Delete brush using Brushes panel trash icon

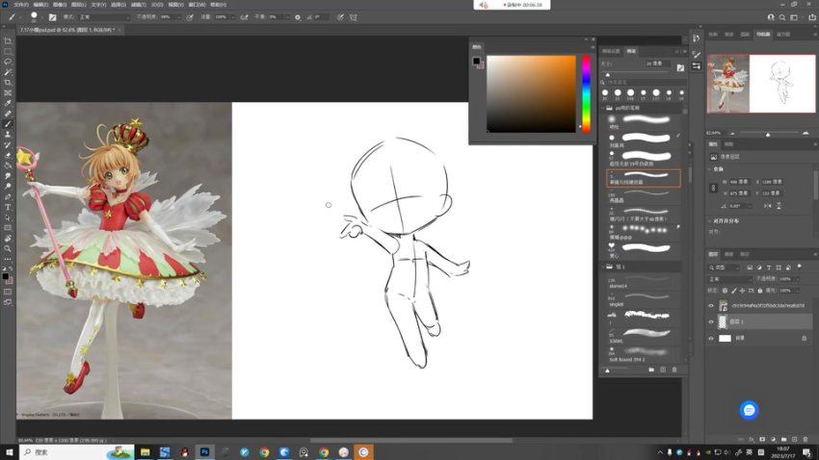coord(674,370)
